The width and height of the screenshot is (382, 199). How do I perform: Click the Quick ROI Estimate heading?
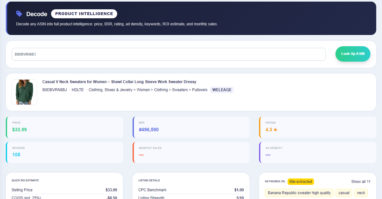(x=25, y=180)
